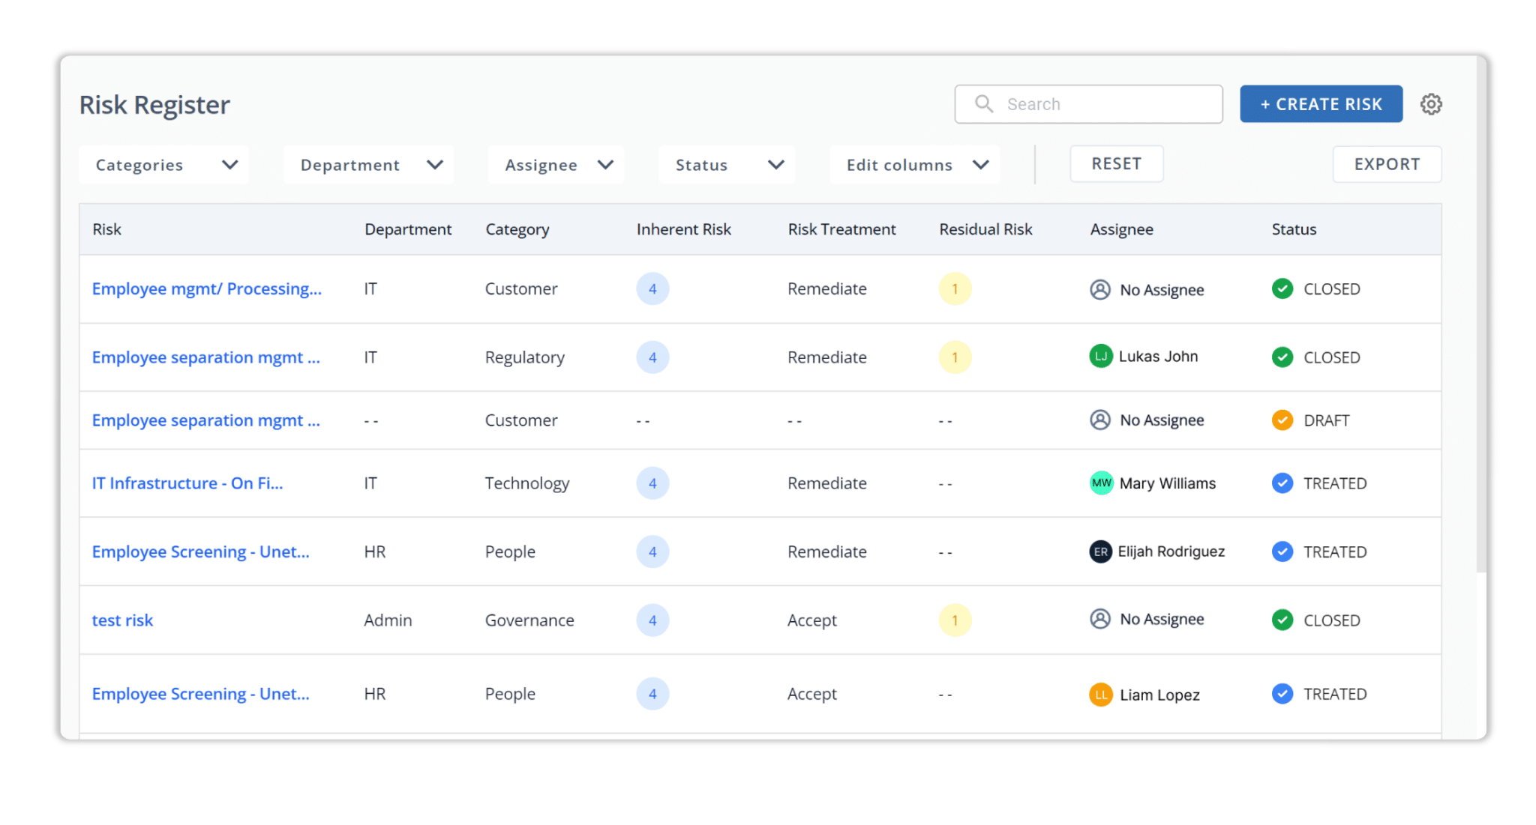Open the settings gear icon

(x=1431, y=104)
